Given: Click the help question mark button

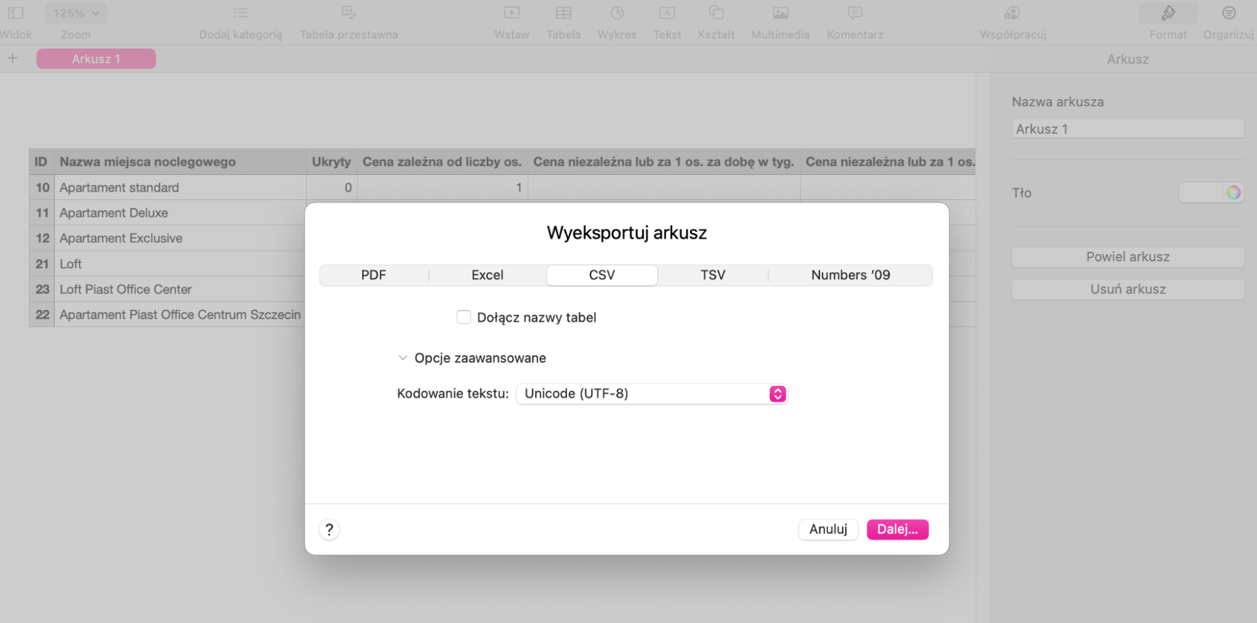Looking at the screenshot, I should point(329,529).
